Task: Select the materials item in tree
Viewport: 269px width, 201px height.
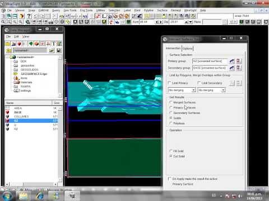Action: coord(26,82)
